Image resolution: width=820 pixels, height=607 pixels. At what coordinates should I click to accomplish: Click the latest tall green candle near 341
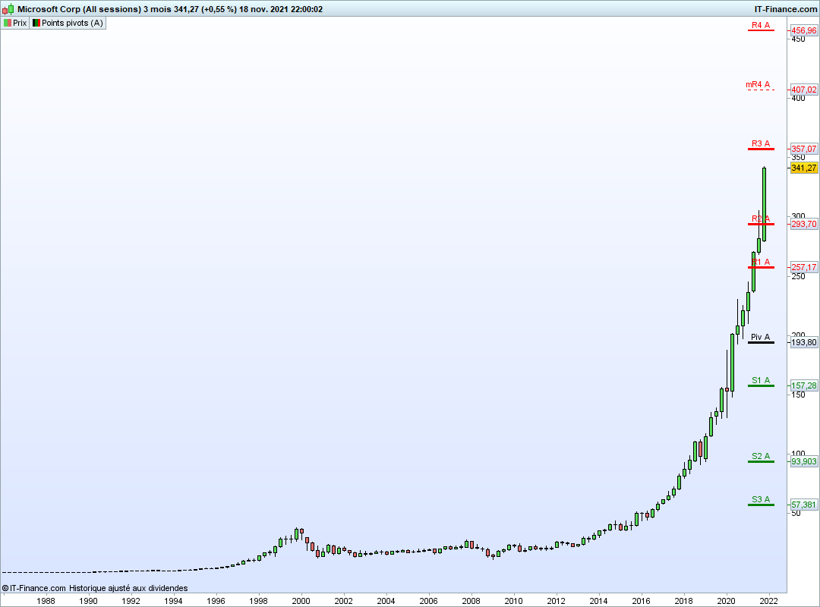point(764,204)
